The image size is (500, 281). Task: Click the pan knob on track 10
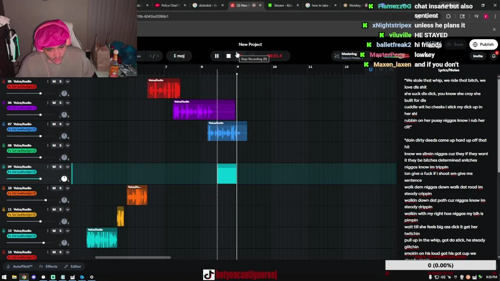(x=64, y=200)
